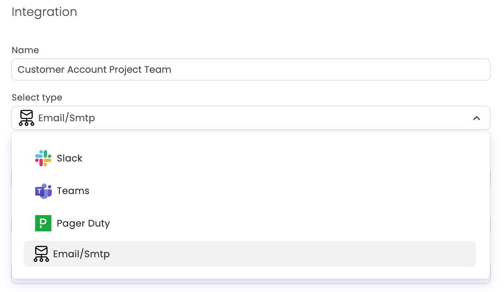
Task: Click the Name field label
Action: (x=25, y=50)
